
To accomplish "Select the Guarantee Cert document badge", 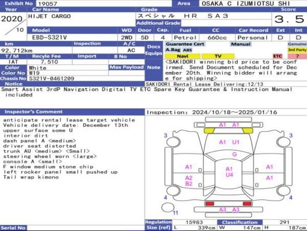I will point(185,44).
